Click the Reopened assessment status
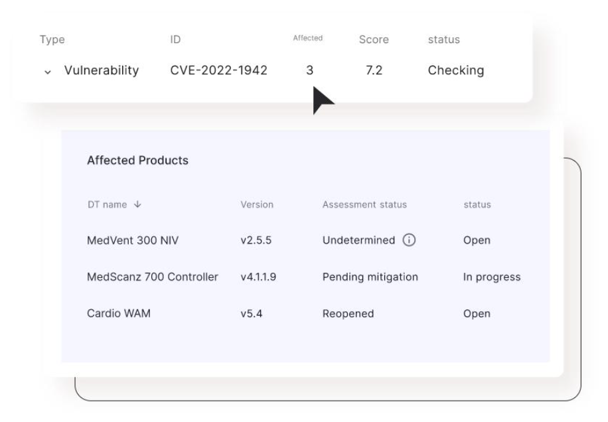The image size is (608, 422). (348, 313)
